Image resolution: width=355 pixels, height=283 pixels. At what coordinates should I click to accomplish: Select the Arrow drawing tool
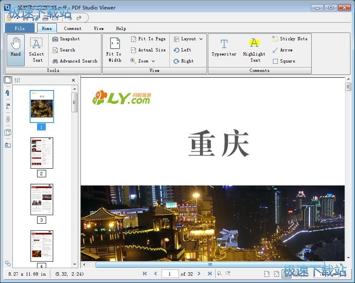(x=283, y=50)
